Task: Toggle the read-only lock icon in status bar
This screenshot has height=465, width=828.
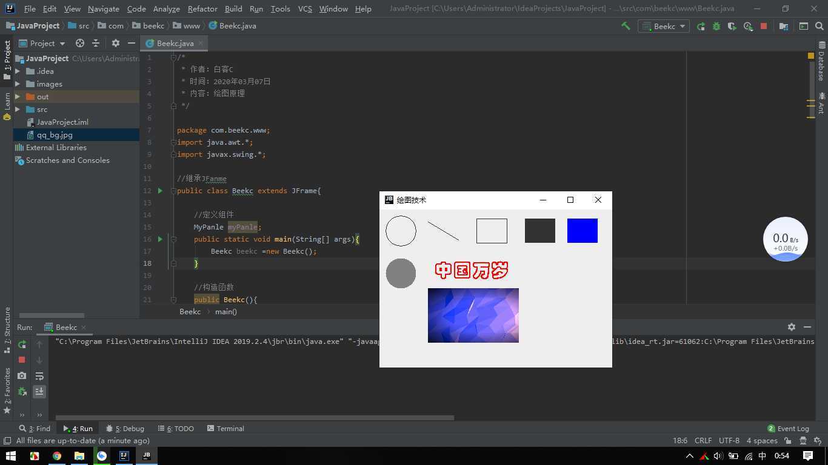Action: (x=789, y=441)
